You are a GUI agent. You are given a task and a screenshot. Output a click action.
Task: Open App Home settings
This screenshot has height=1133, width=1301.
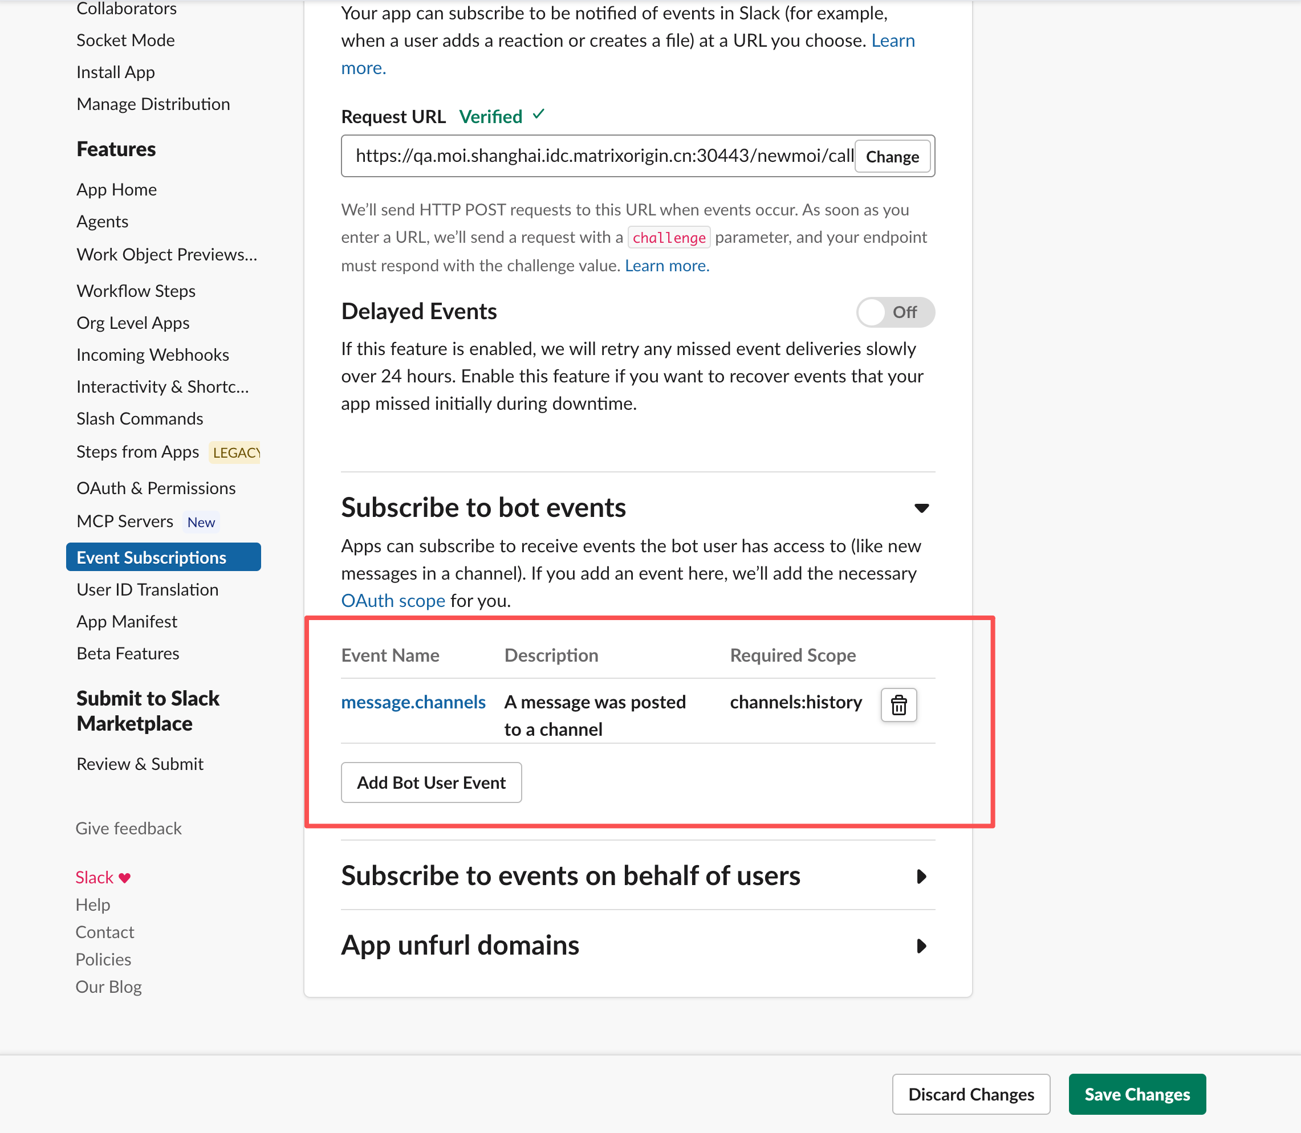click(116, 189)
